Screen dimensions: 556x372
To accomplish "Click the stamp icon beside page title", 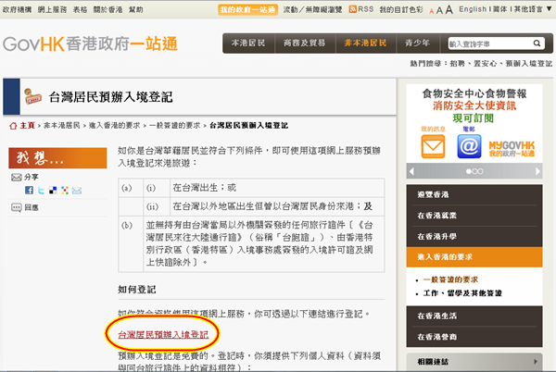I will pos(33,96).
